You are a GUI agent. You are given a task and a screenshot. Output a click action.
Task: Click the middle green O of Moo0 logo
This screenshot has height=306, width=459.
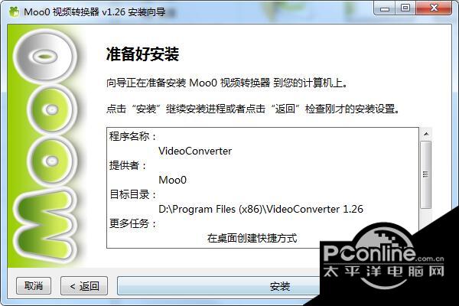(51, 109)
